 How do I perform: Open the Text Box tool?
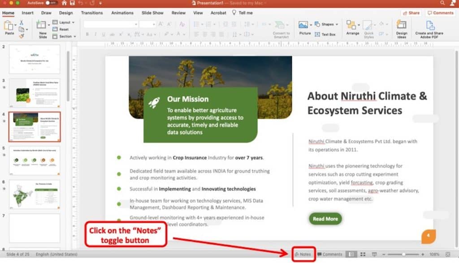tap(327, 33)
